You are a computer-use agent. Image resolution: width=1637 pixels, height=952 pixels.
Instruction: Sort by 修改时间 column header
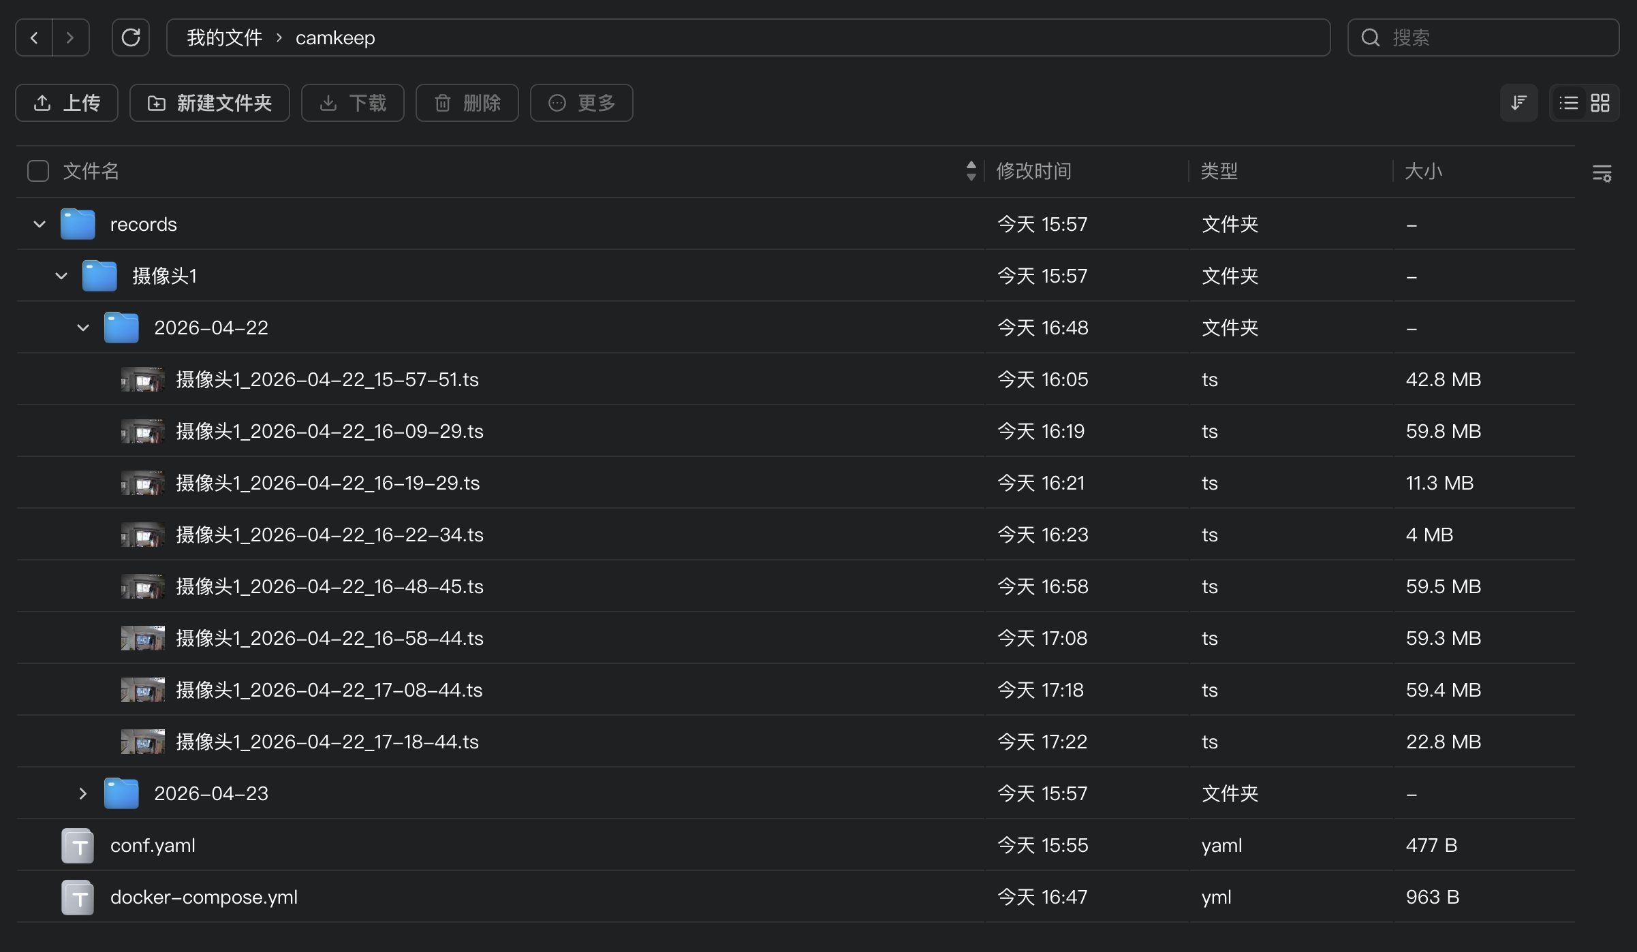point(1033,171)
